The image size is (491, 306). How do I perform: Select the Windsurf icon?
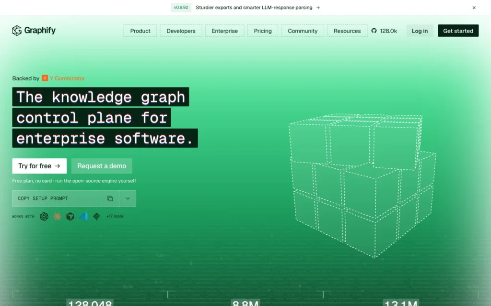pyautogui.click(x=96, y=217)
